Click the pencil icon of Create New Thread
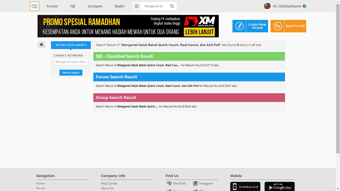The width and height of the screenshot is (340, 191). (x=239, y=26)
